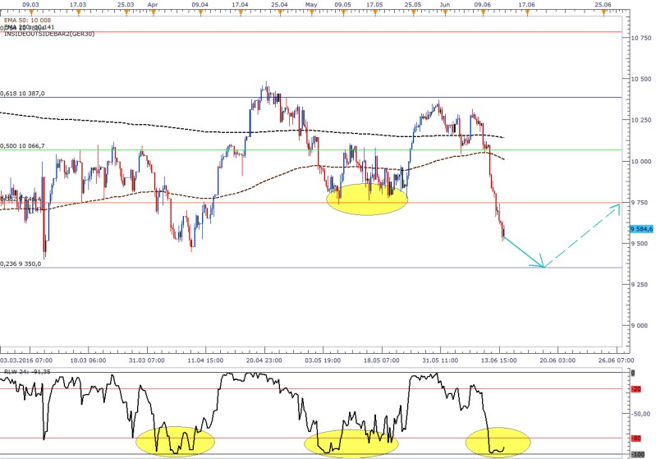Select the yellow ellipse on the price chart
The width and height of the screenshot is (656, 459).
point(366,199)
